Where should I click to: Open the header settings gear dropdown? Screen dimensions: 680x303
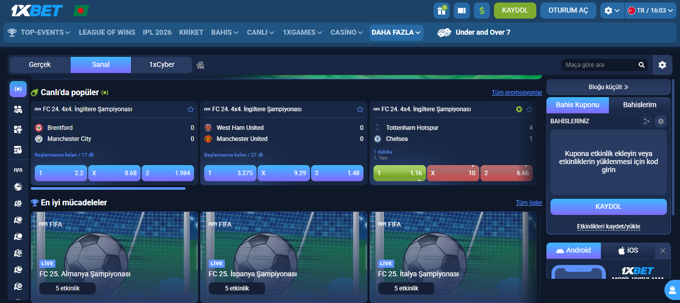[x=612, y=10]
